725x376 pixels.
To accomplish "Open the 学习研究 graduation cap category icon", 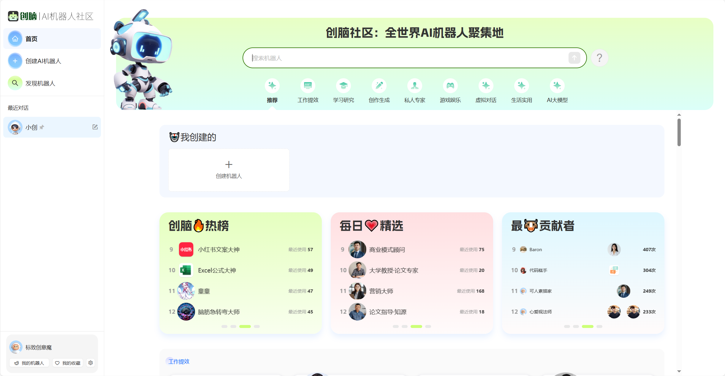I will (343, 86).
